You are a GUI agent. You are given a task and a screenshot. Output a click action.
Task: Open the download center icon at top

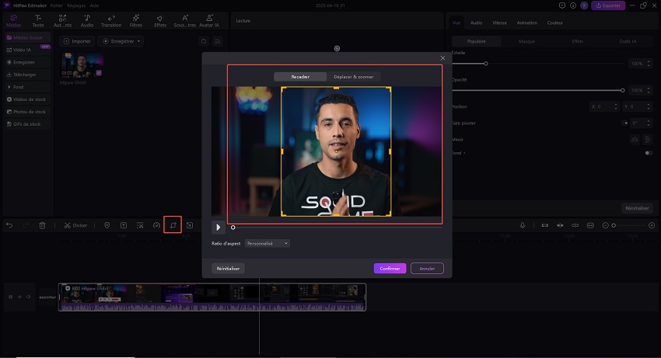573,5
